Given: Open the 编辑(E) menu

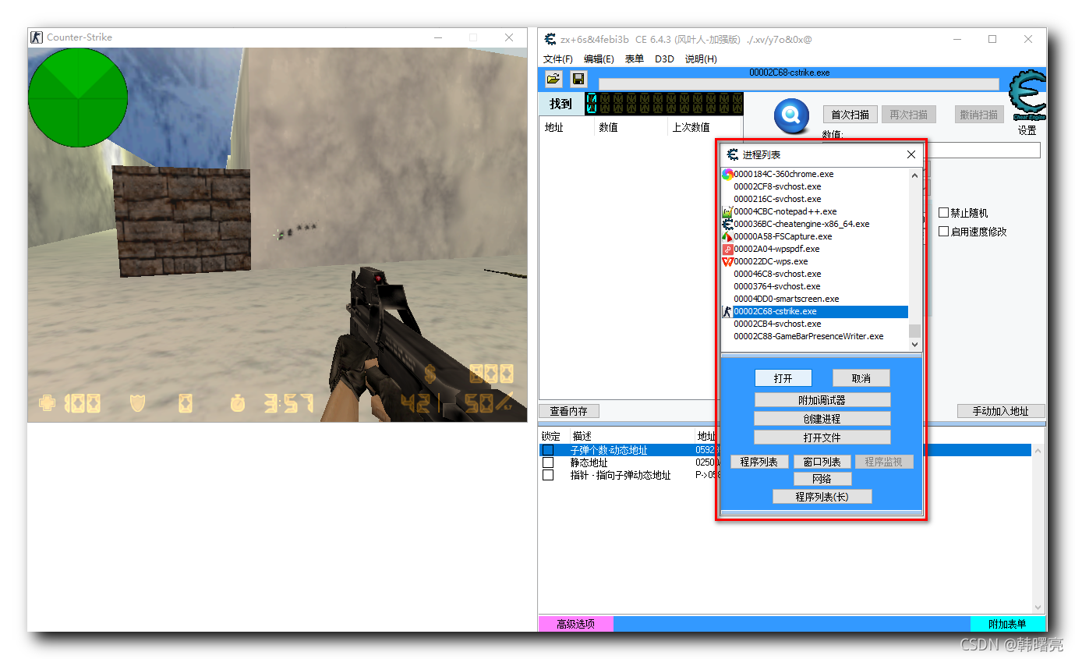Looking at the screenshot, I should pyautogui.click(x=599, y=59).
